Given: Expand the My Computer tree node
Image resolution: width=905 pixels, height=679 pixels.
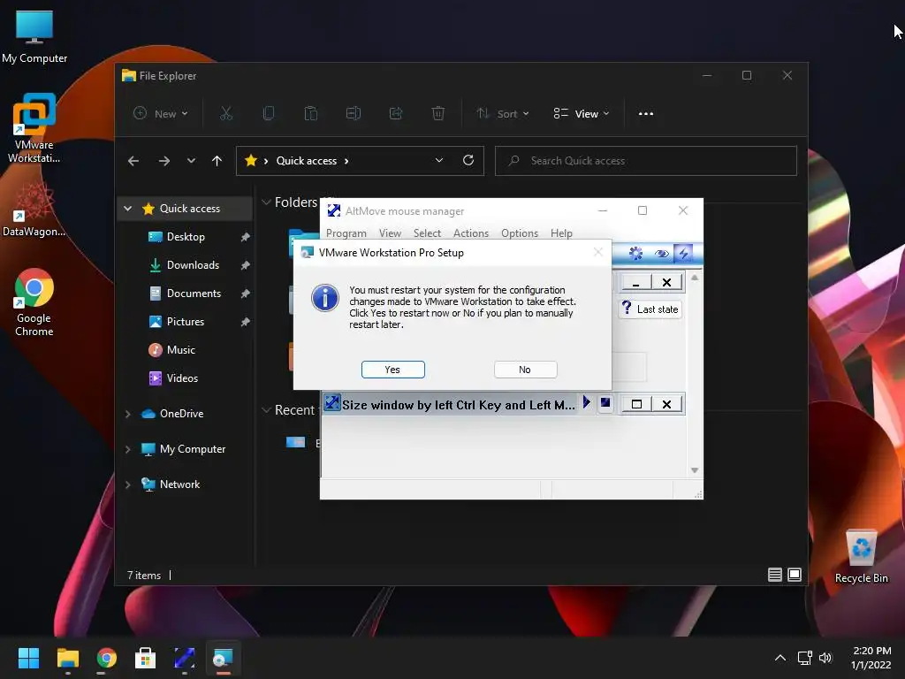Looking at the screenshot, I should [127, 449].
